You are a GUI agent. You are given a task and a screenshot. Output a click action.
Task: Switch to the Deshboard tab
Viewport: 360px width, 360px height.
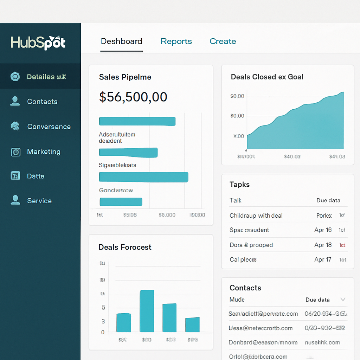pos(121,41)
